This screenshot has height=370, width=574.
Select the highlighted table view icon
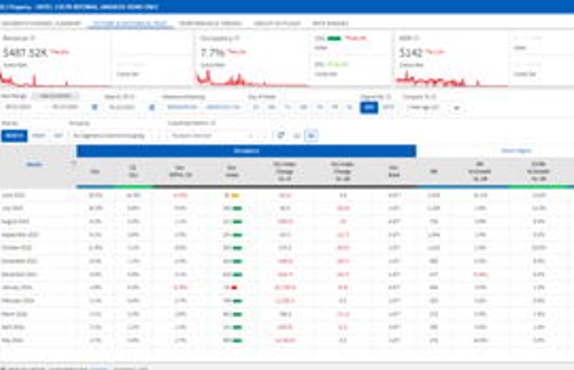tap(311, 136)
